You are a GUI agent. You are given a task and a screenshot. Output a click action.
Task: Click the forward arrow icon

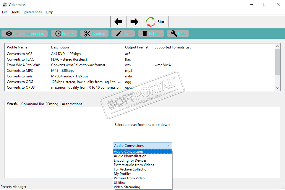coord(135,22)
